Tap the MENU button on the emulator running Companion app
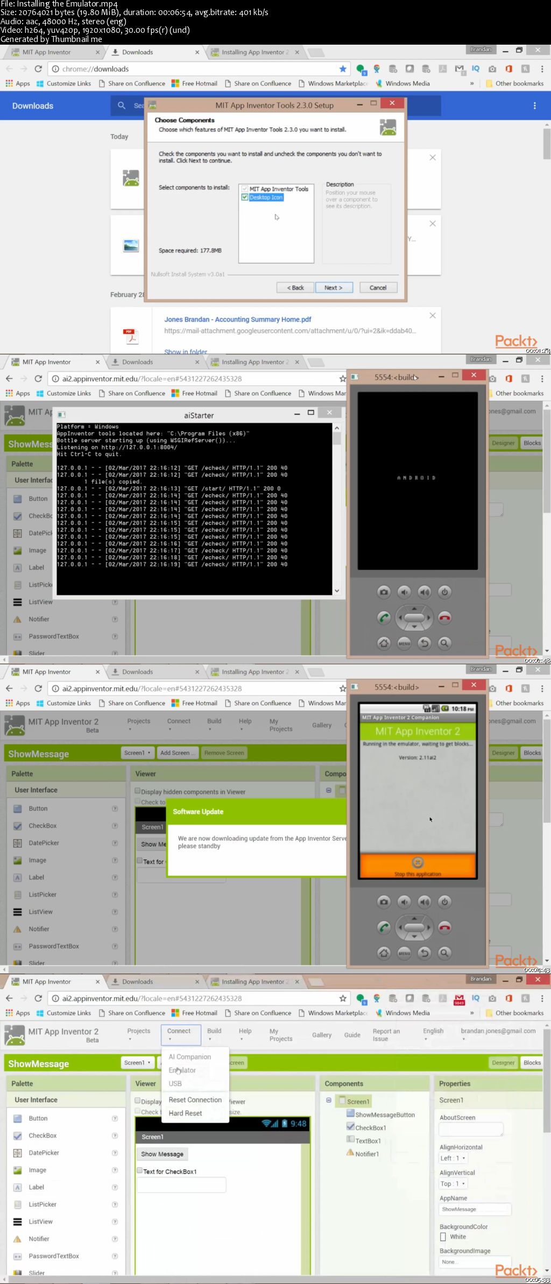The image size is (551, 1284). pyautogui.click(x=404, y=953)
